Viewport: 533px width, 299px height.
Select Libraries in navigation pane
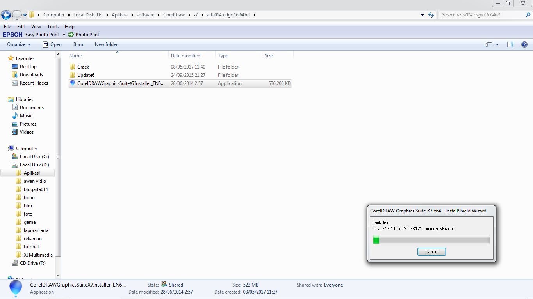pyautogui.click(x=25, y=99)
